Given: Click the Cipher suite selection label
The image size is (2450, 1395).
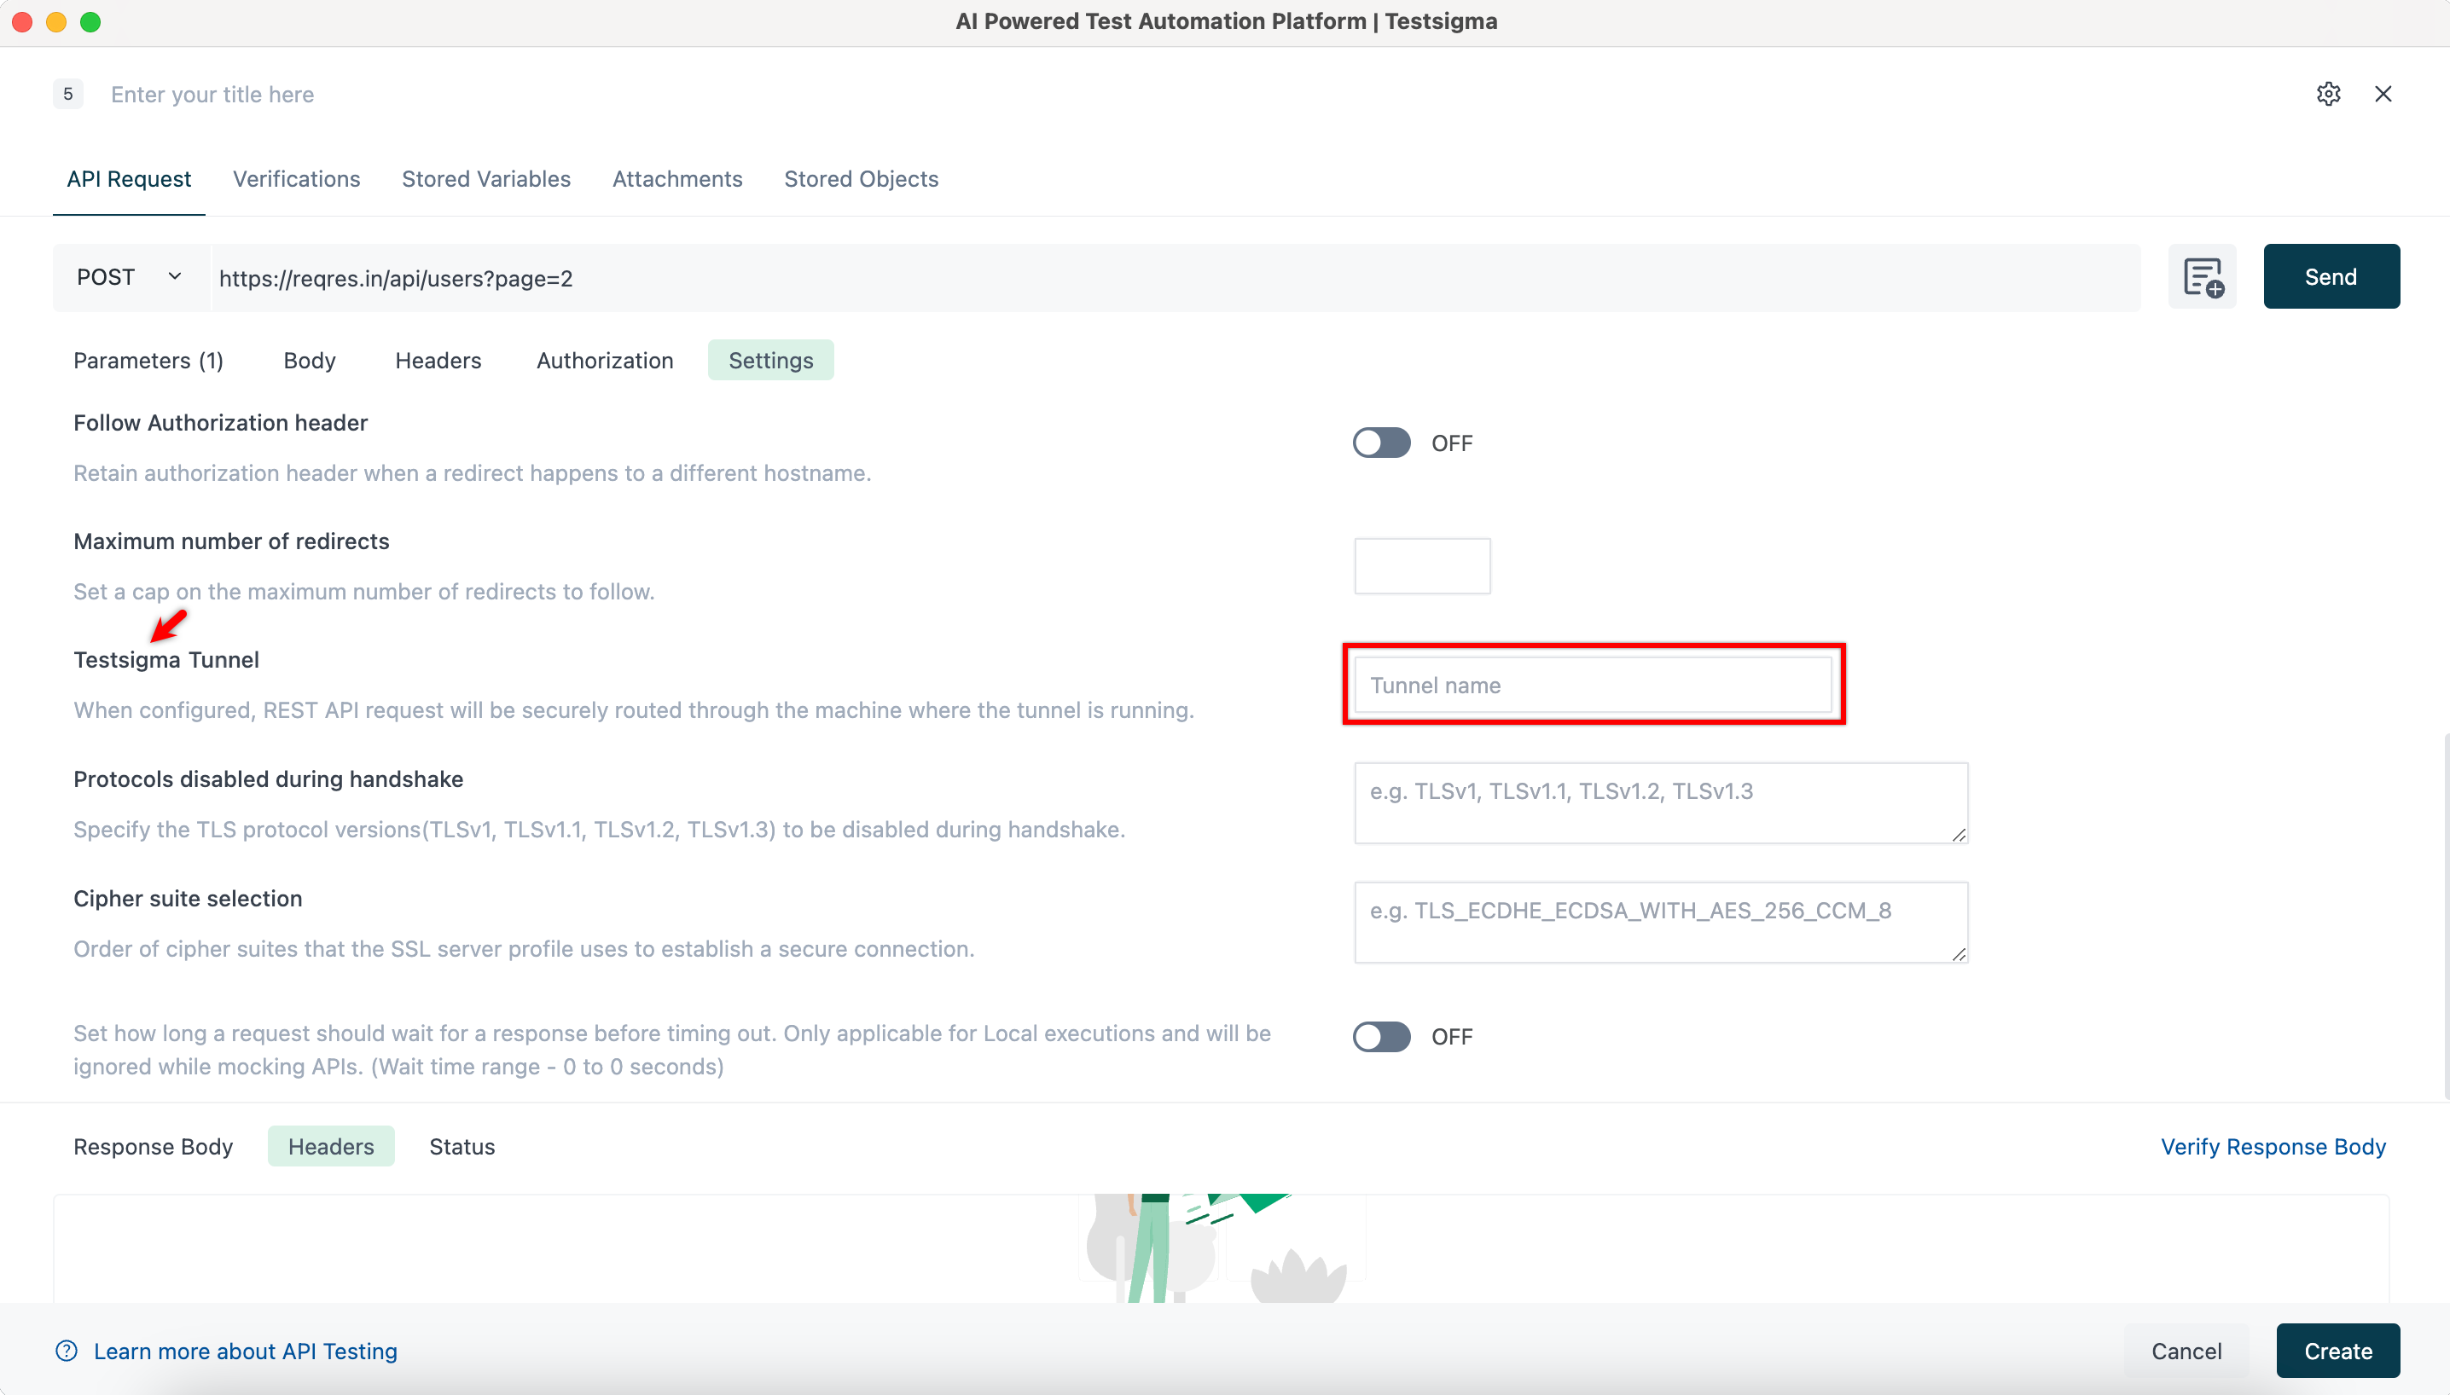Looking at the screenshot, I should click(188, 899).
